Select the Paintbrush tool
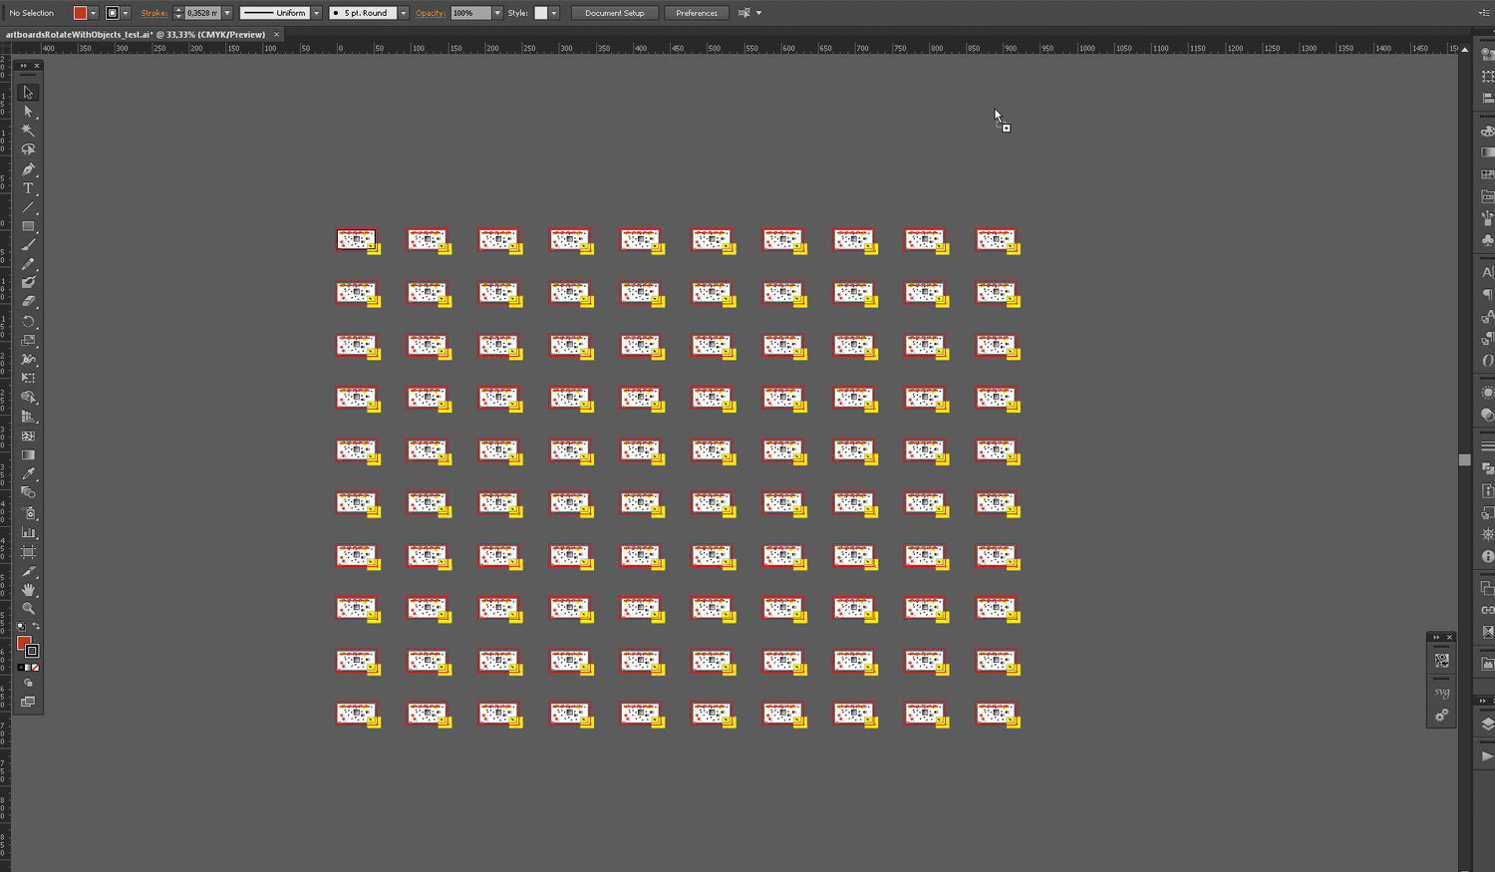Screen dimensions: 1495x872 [28, 245]
